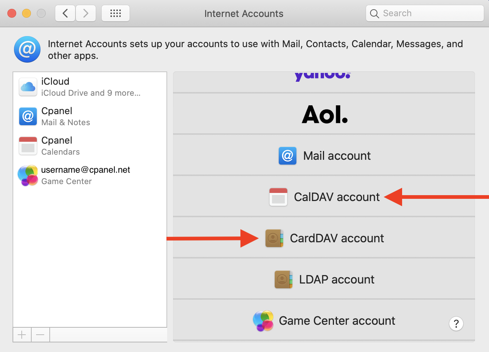Image resolution: width=489 pixels, height=352 pixels.
Task: Open help with the question mark button
Action: coord(456,324)
